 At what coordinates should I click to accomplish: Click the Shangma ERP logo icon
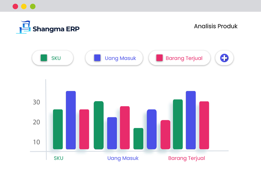23,27
